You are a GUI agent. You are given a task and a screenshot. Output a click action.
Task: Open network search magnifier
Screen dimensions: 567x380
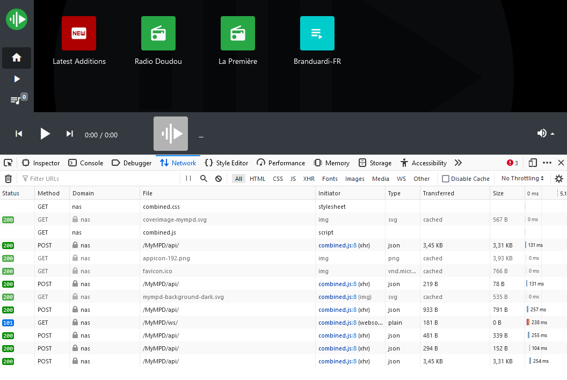pos(203,179)
